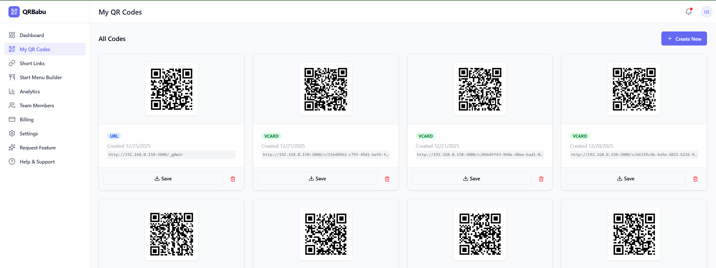Click the Short Links chain icon
Image resolution: width=716 pixels, height=268 pixels.
click(12, 63)
